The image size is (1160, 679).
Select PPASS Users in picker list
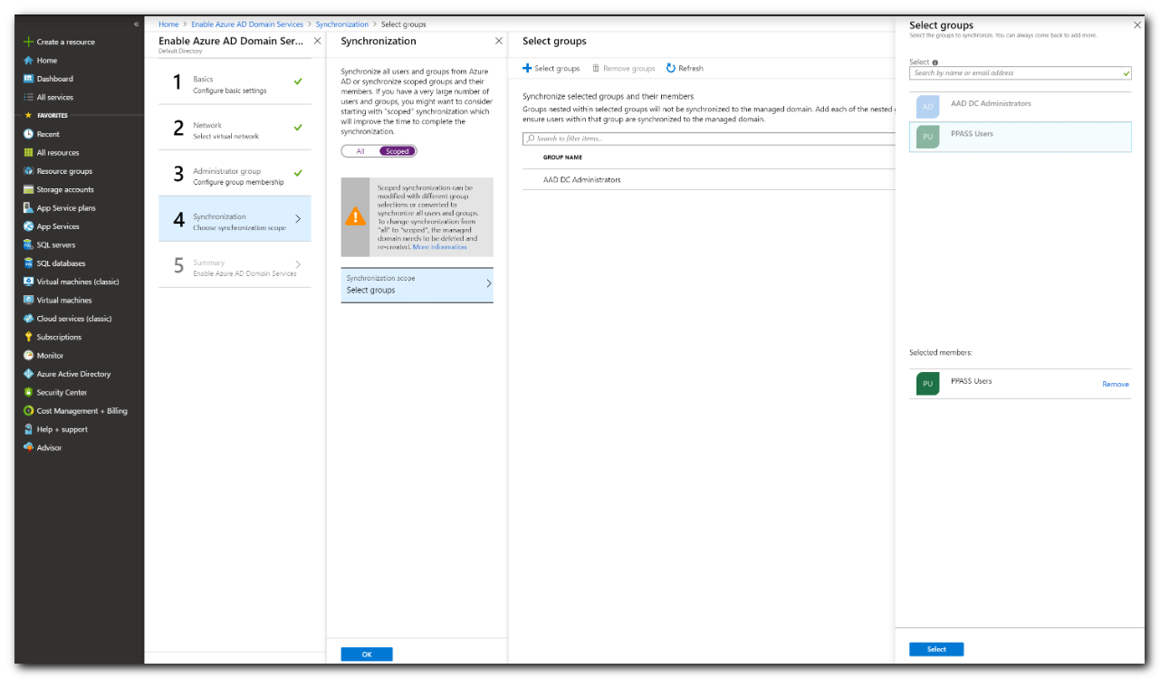1021,137
